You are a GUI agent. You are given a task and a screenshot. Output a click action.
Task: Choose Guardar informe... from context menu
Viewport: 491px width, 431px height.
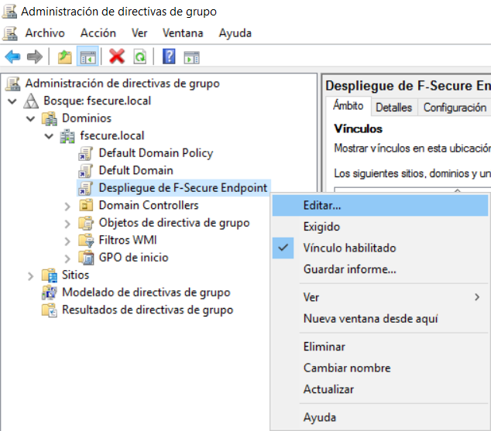[x=380, y=269]
